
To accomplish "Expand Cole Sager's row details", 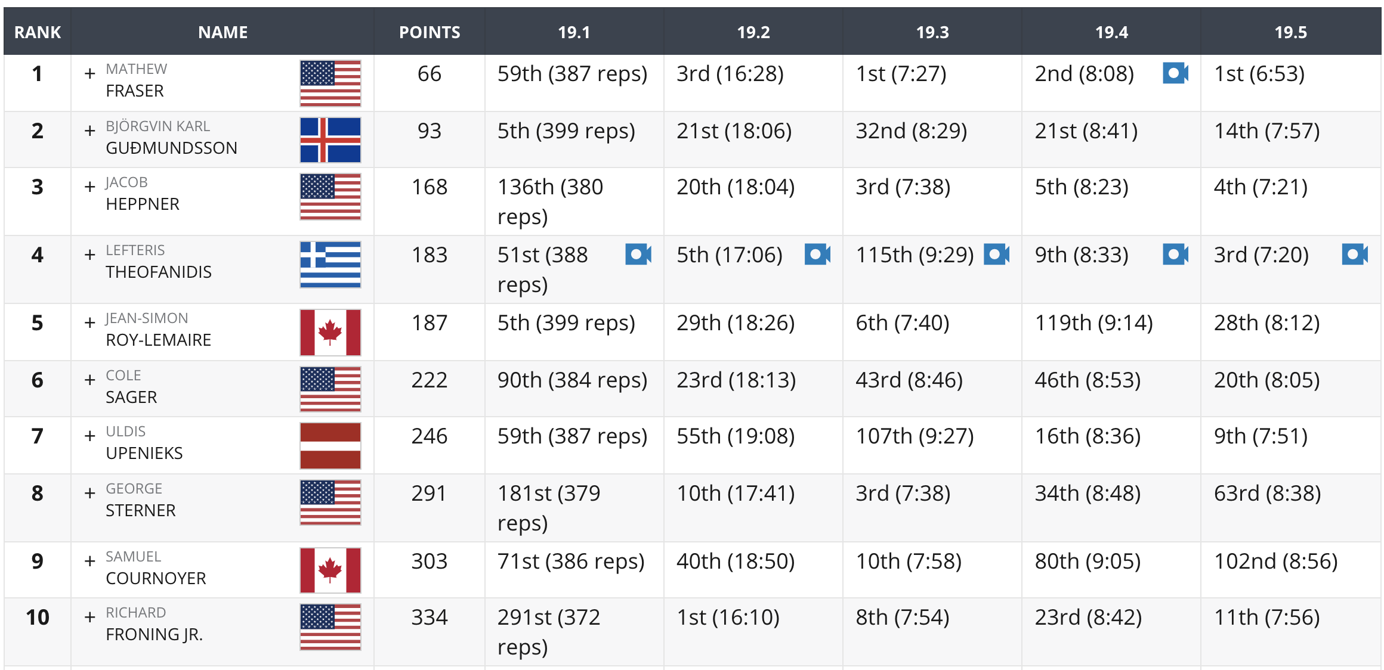I will click(90, 380).
